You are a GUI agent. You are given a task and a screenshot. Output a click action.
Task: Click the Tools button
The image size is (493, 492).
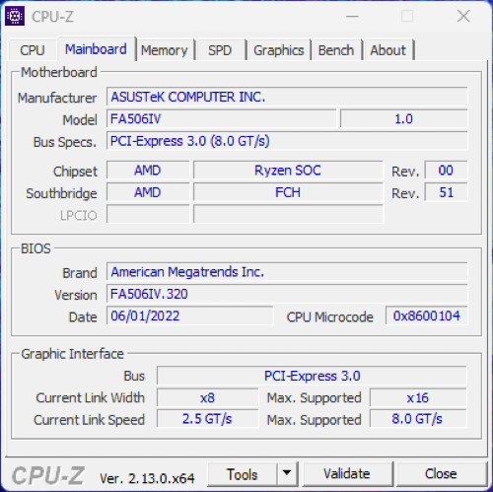[x=243, y=474]
